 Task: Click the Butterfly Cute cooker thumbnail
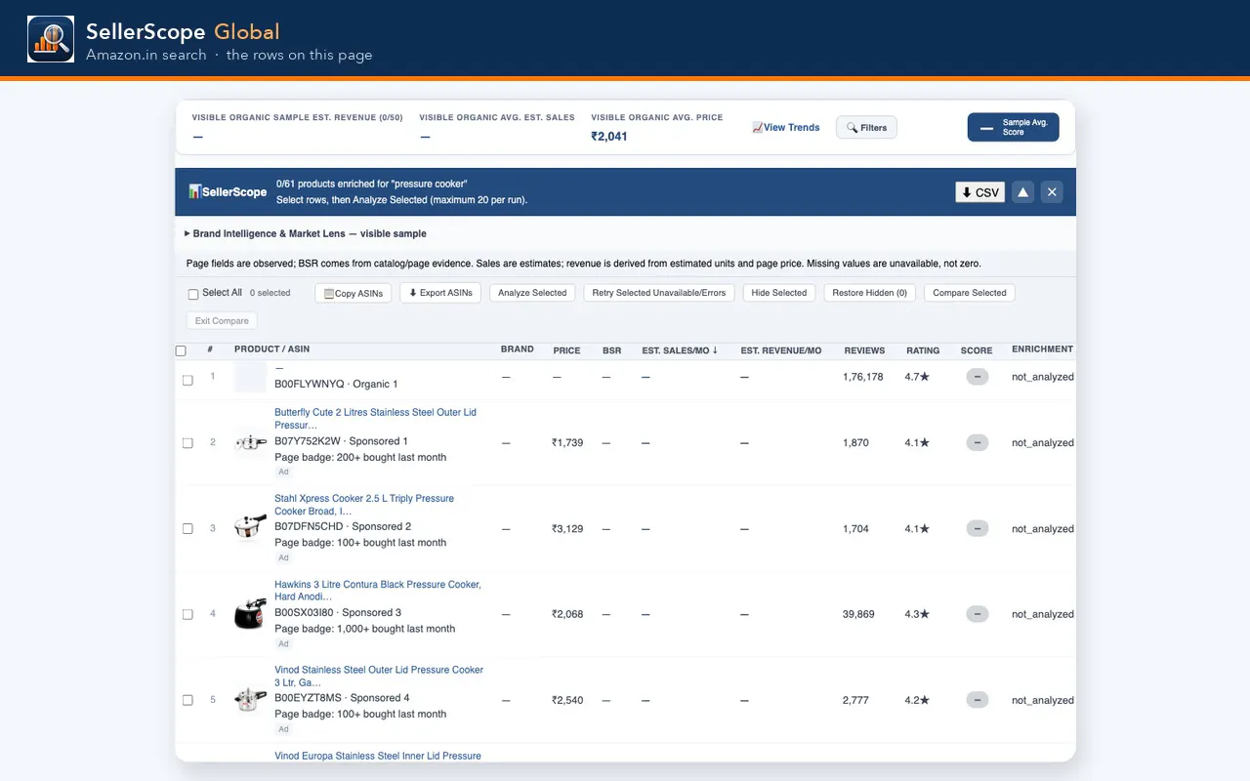pyautogui.click(x=251, y=443)
